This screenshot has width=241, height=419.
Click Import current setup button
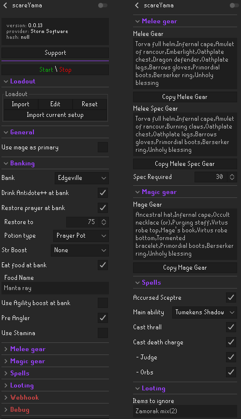pyautogui.click(x=55, y=115)
